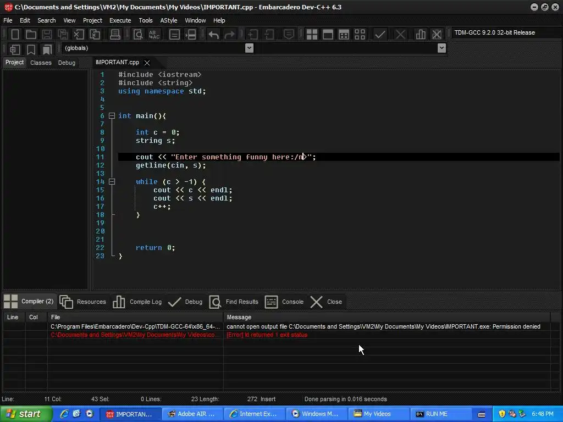
Task: Open the View menu
Action: 69,20
